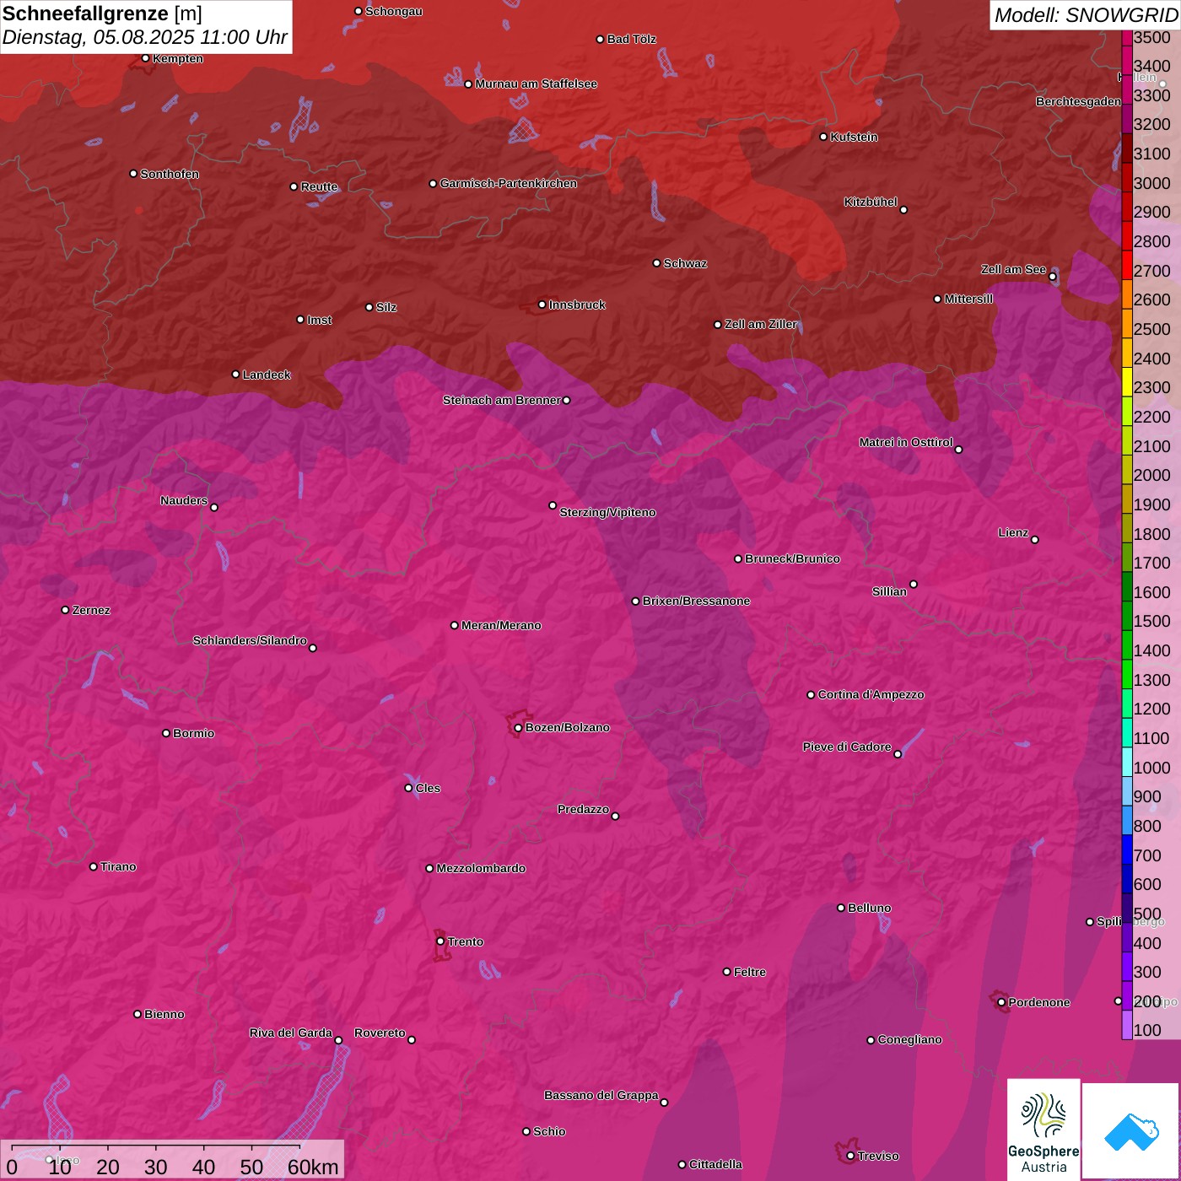Click the Innsbruck city marker dot
This screenshot has width=1181, height=1181.
(x=542, y=305)
